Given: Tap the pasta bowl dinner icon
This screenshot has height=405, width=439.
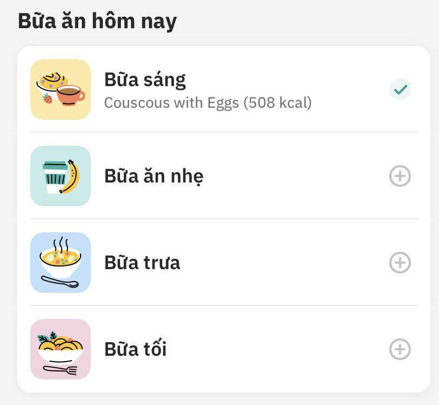Looking at the screenshot, I should click(x=61, y=349).
